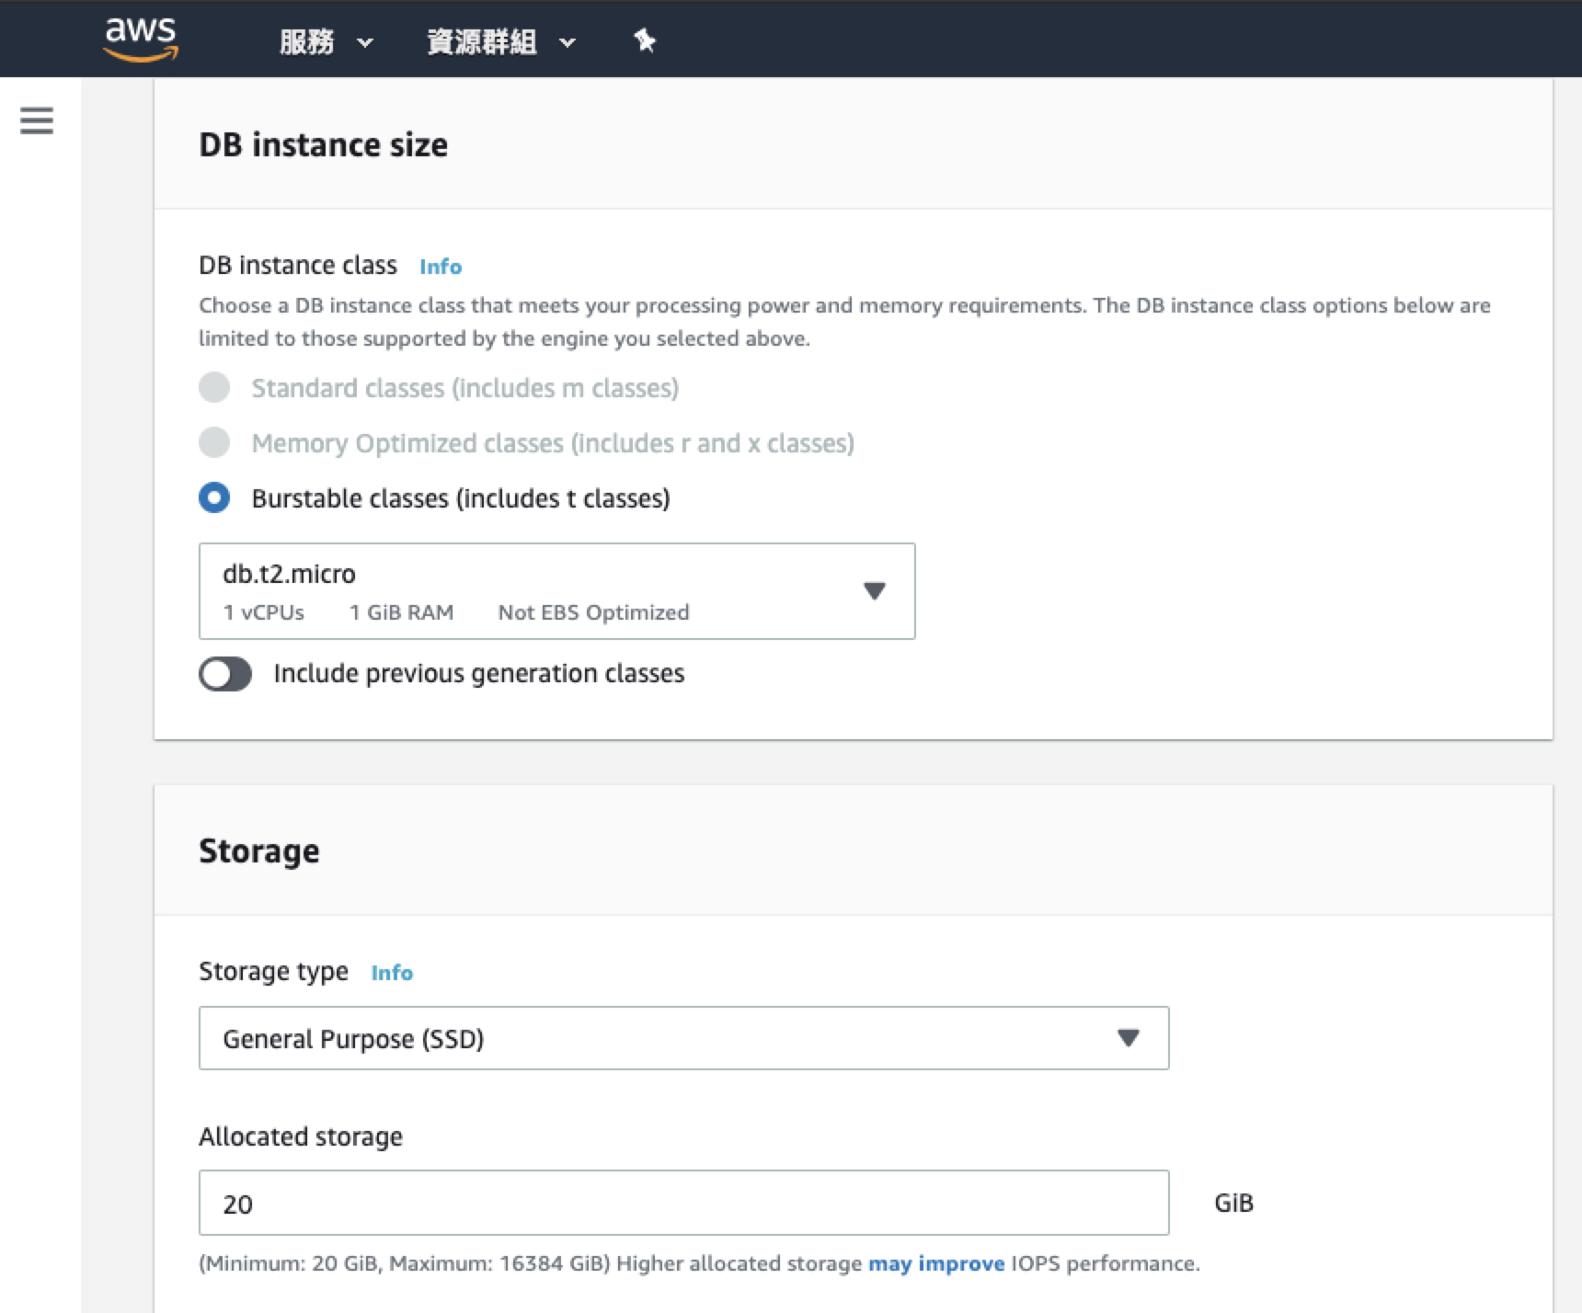Image resolution: width=1582 pixels, height=1313 pixels.
Task: Click the chevron next to 資源群組
Action: [567, 42]
